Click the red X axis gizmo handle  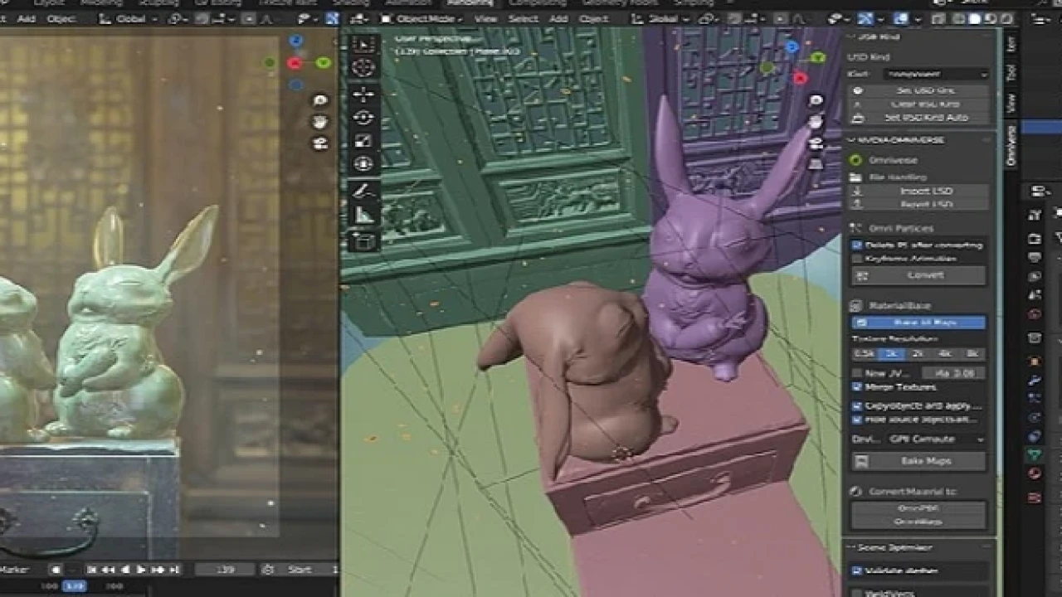800,78
